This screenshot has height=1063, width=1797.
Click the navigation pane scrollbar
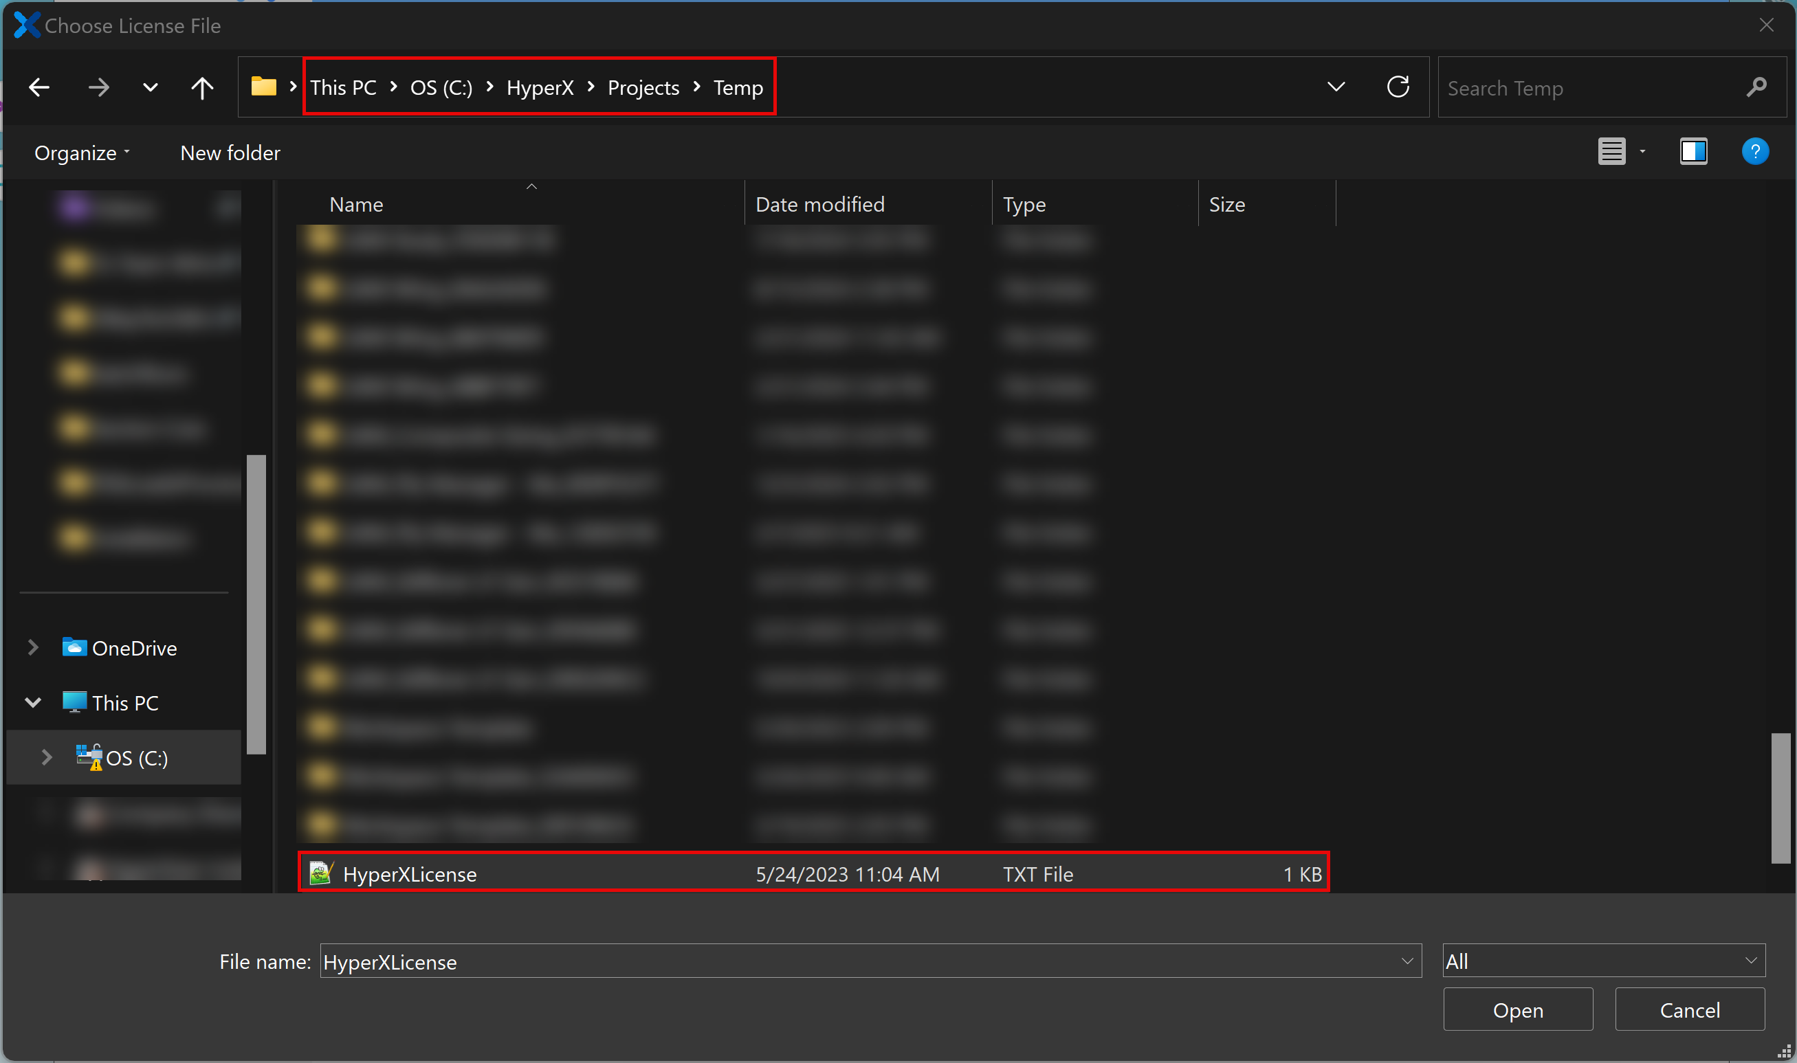pyautogui.click(x=256, y=604)
